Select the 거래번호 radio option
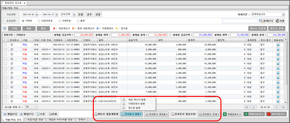Image resolution: width=290 pixels, height=123 pixels. (60, 21)
